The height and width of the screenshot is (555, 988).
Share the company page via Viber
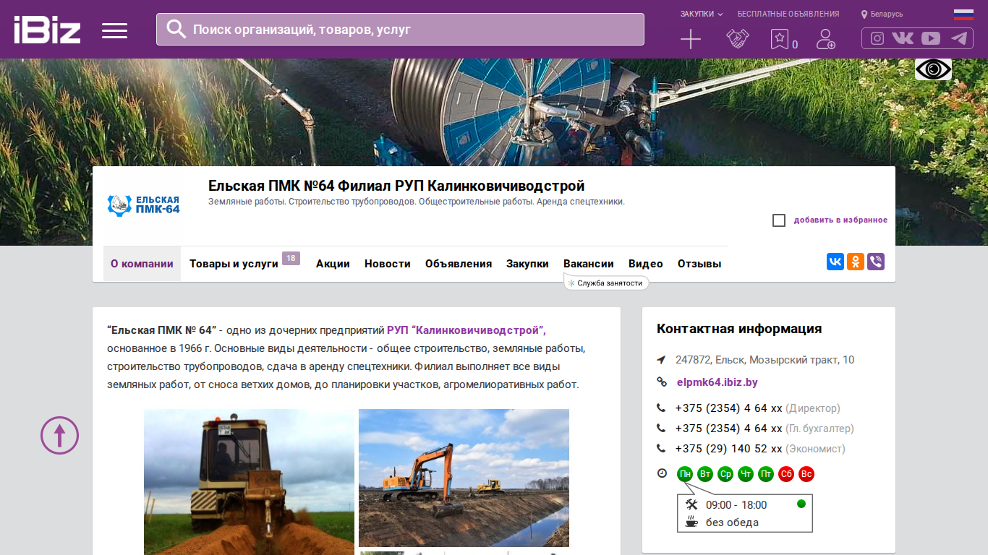pyautogui.click(x=876, y=262)
